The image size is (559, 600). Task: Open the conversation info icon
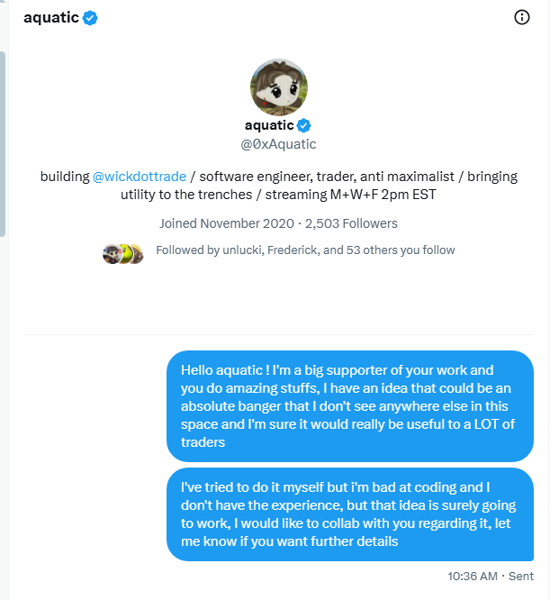pyautogui.click(x=521, y=17)
